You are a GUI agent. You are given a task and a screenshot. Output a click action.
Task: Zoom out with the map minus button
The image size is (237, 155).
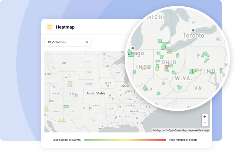tap(205, 123)
